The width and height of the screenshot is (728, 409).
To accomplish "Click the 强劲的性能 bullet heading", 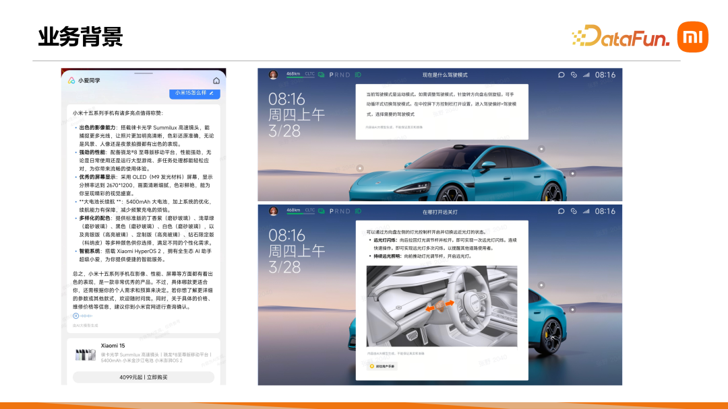I will [x=92, y=153].
